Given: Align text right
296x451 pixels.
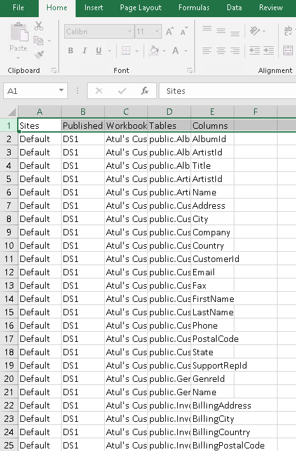Looking at the screenshot, I should (235, 51).
